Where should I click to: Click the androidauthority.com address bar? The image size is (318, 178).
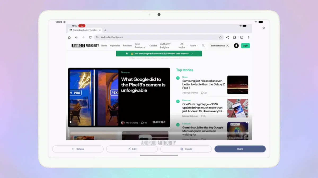[x=159, y=37]
